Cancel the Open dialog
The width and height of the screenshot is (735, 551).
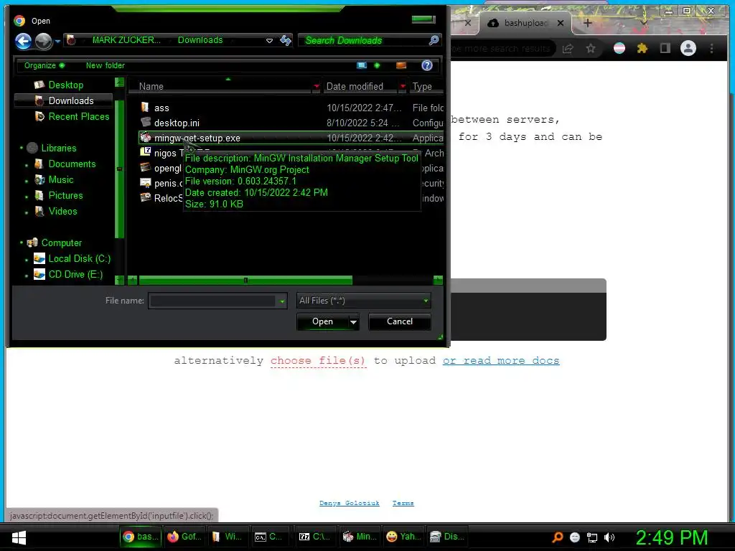point(399,322)
